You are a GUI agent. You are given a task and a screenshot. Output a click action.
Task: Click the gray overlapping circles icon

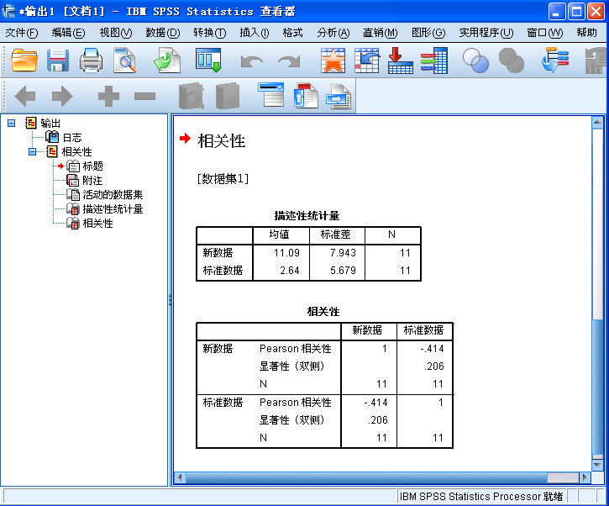(x=512, y=61)
